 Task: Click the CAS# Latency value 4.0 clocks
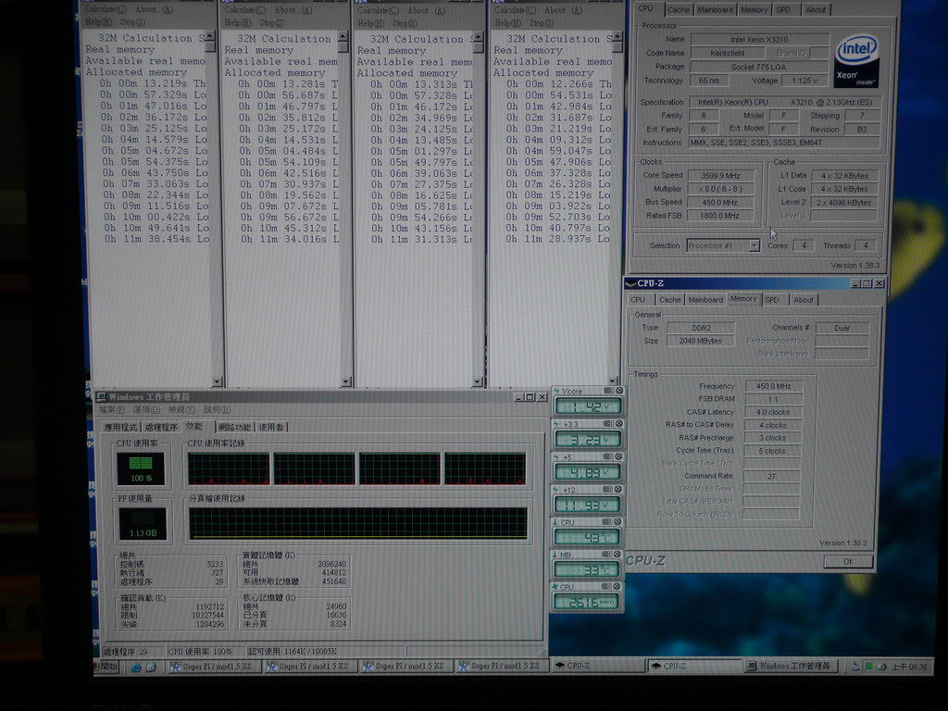[773, 412]
